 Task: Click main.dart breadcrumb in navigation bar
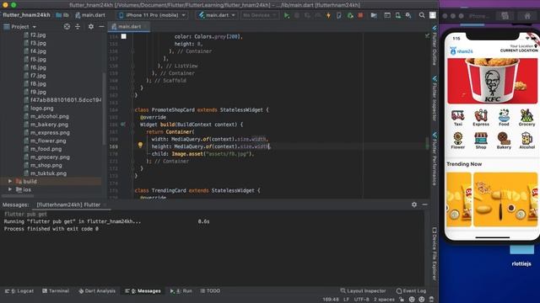tap(90, 15)
